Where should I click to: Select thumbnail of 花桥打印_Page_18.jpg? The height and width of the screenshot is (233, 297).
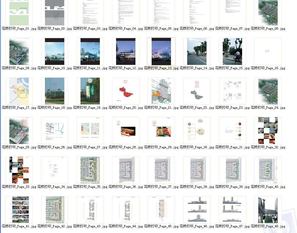[x=55, y=91]
